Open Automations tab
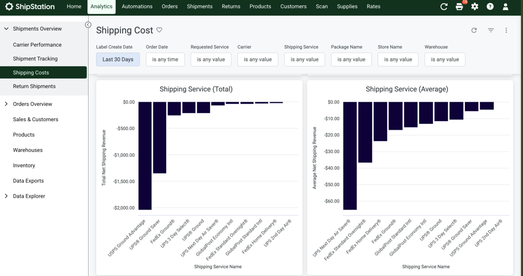The width and height of the screenshot is (523, 276). (137, 6)
